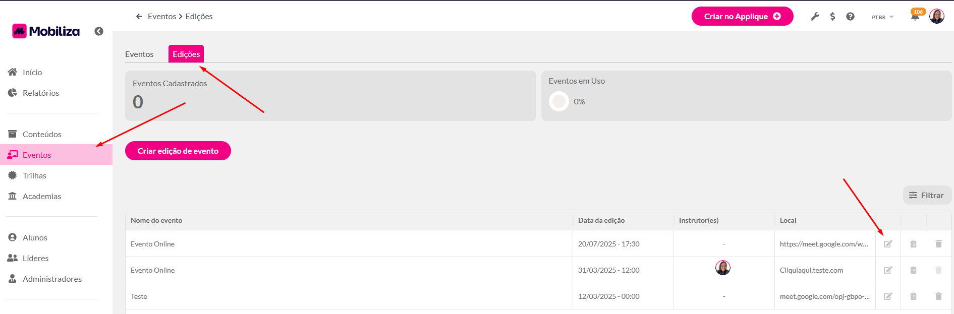Click Criar edição de evento button
The width and height of the screenshot is (954, 314).
[178, 151]
